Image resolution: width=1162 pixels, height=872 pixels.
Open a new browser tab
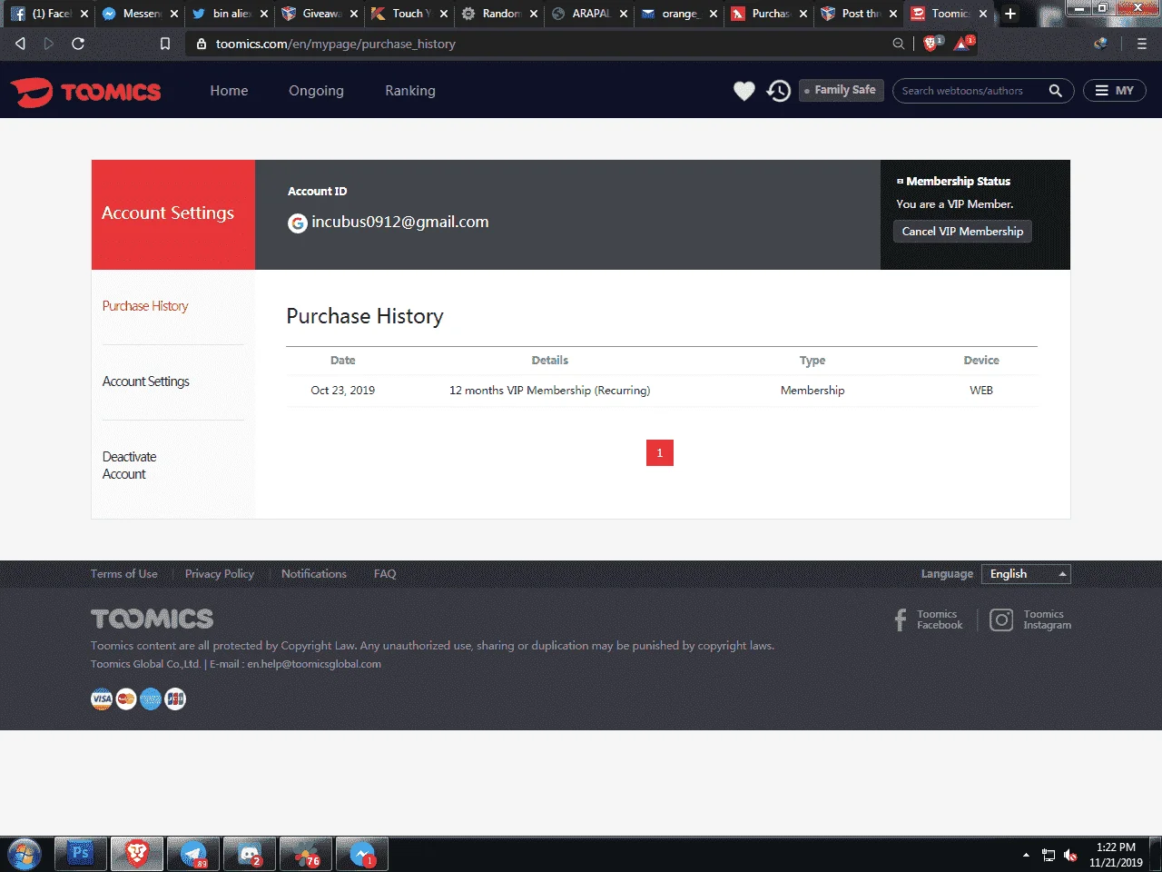(1010, 14)
